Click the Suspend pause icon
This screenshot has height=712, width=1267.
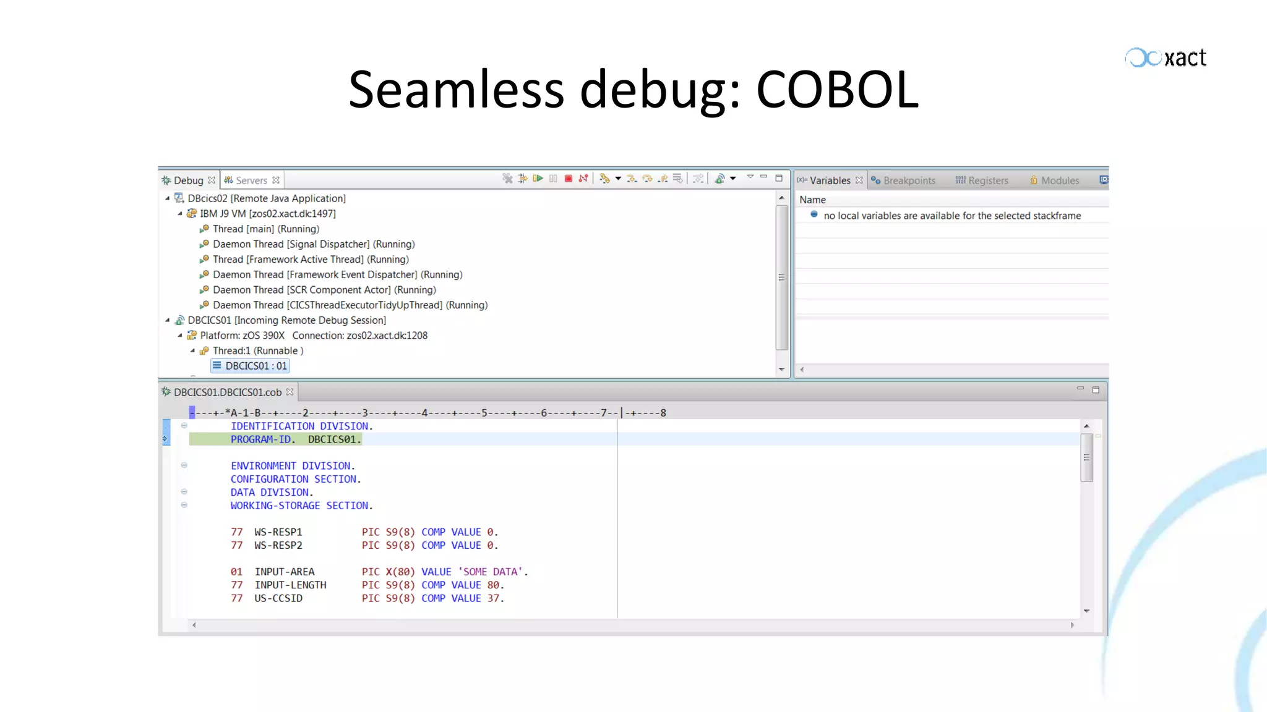tap(553, 179)
